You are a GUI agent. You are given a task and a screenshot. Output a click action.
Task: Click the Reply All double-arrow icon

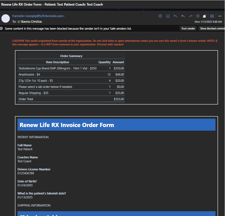point(183,16)
